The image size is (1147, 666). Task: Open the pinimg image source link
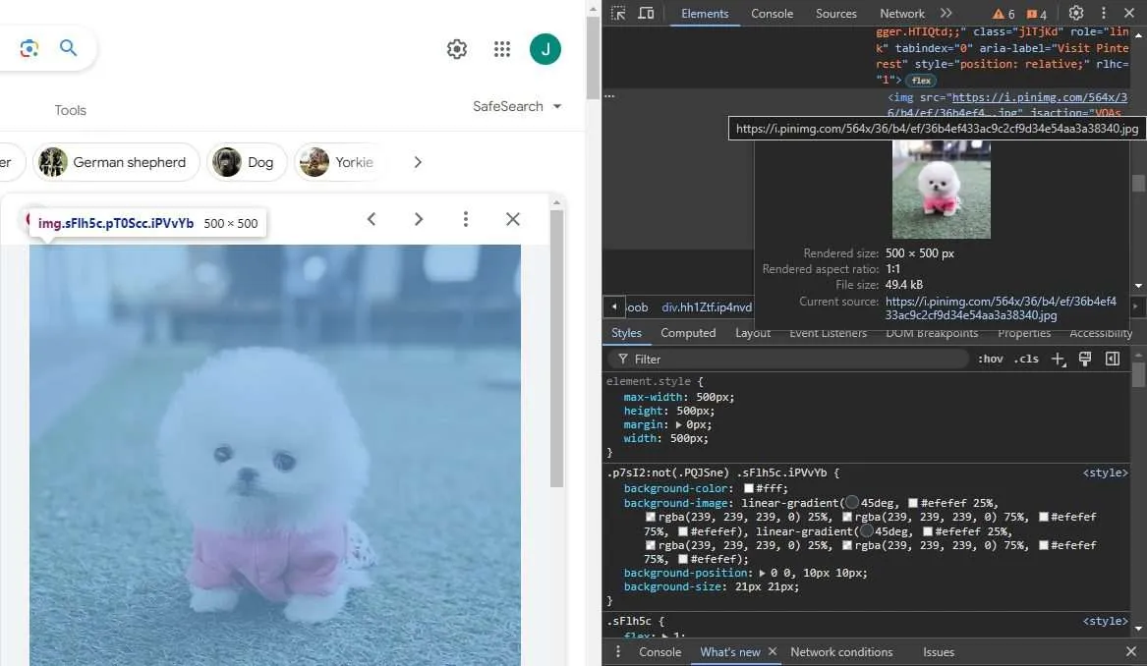(x=1040, y=97)
